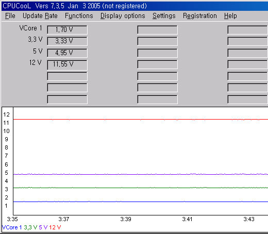This screenshot has height=234, width=268.
Task: Open the Registration menu
Action: click(x=200, y=16)
